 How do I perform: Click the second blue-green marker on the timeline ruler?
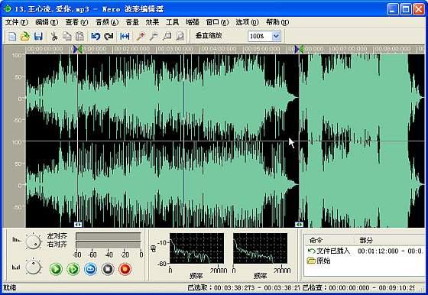coord(299,50)
